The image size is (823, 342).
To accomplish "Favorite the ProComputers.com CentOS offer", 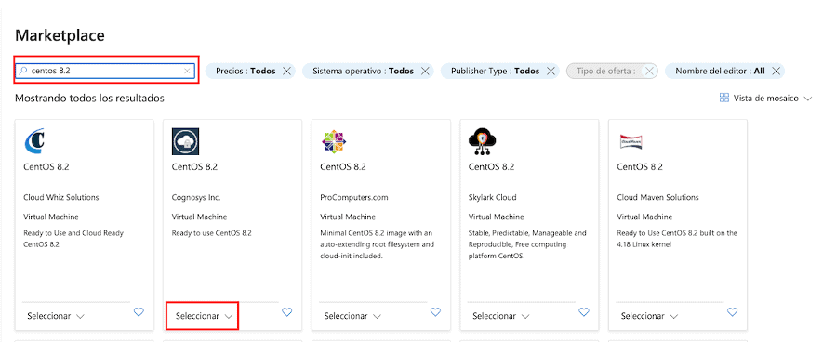I will pos(435,312).
